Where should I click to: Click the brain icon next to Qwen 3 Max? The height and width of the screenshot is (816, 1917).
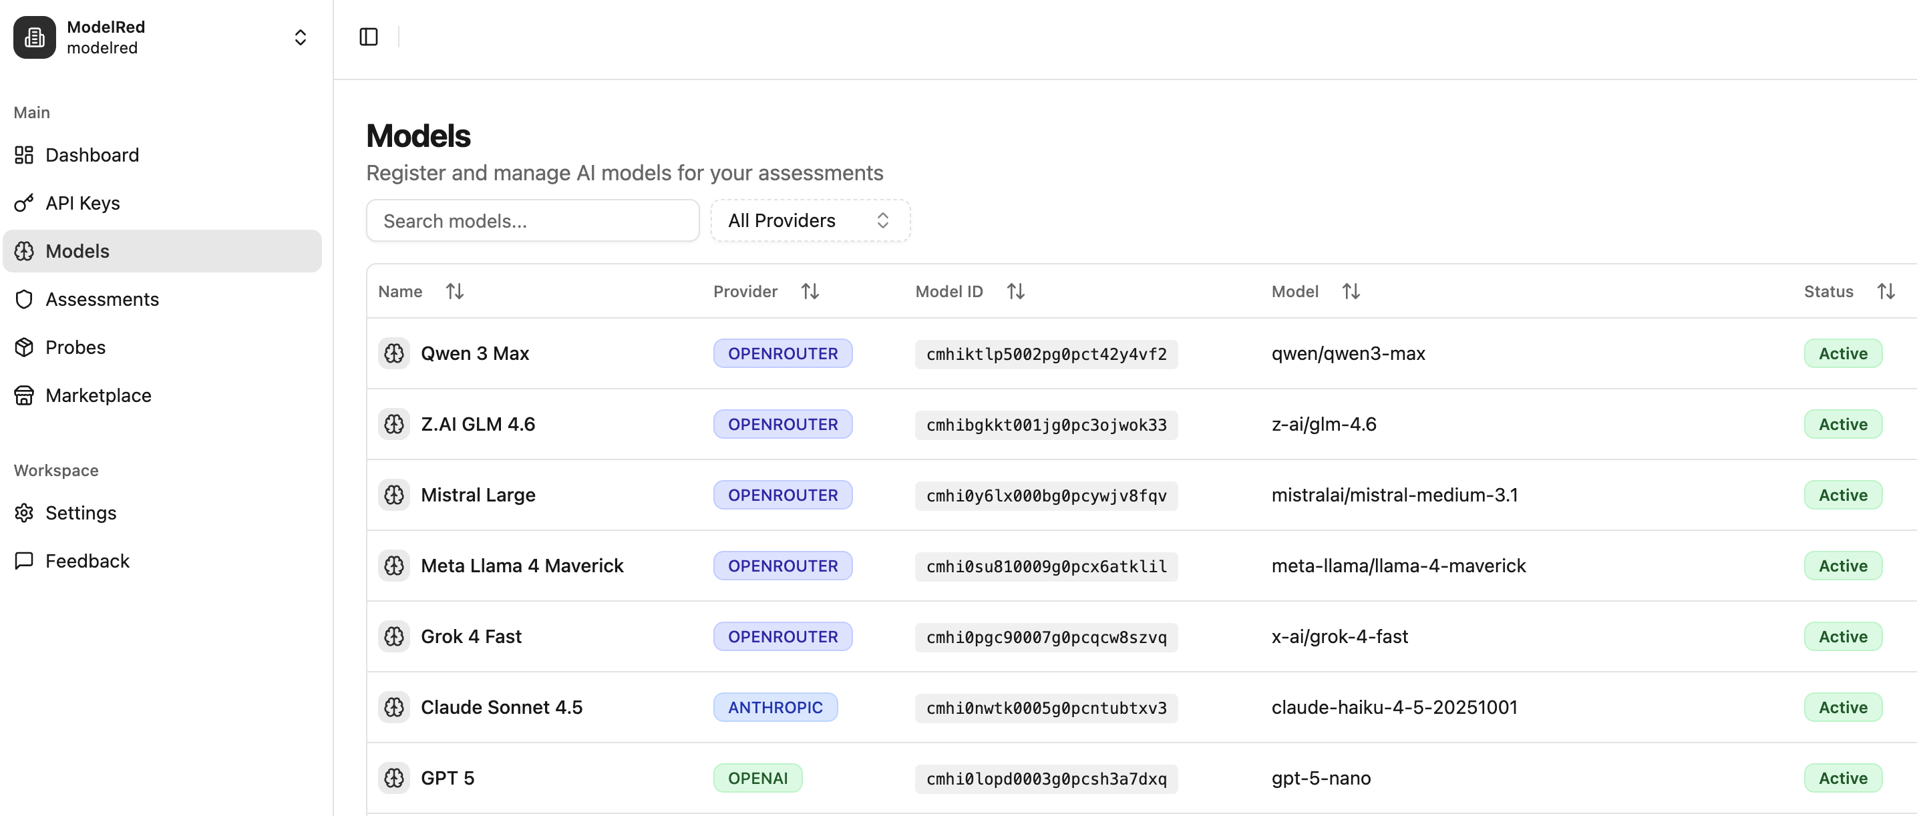(394, 353)
